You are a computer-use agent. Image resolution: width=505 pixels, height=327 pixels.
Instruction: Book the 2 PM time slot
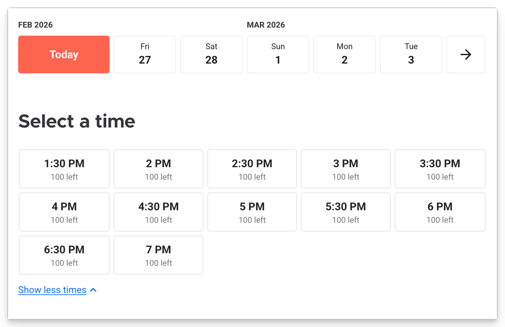(x=158, y=169)
